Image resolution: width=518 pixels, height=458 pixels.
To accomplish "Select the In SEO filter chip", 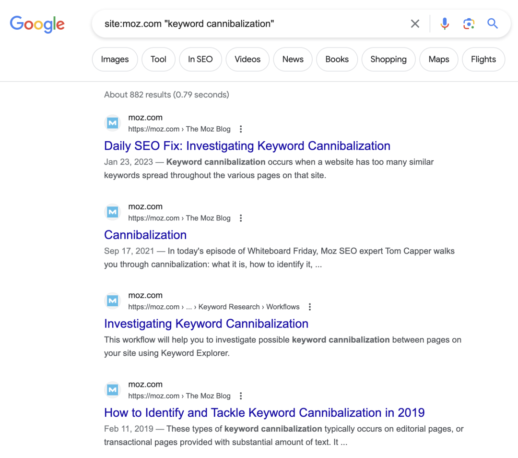I will tap(200, 59).
